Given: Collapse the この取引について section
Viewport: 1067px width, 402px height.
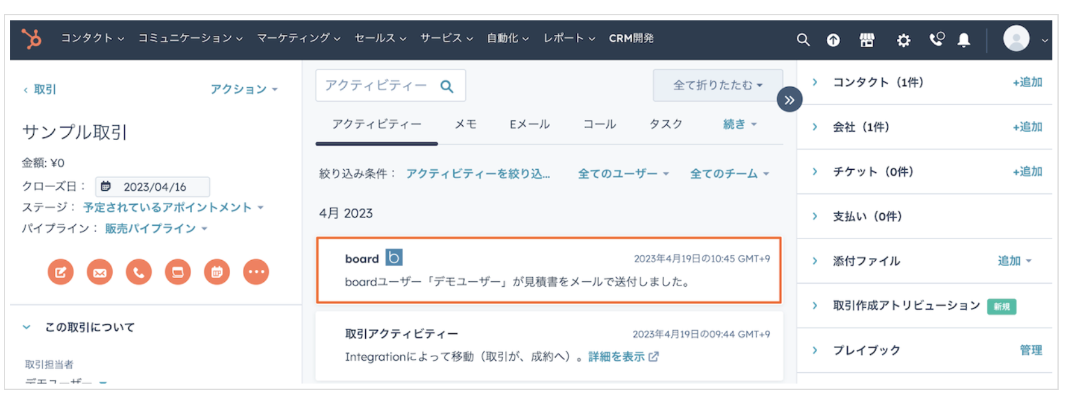Looking at the screenshot, I should tap(27, 328).
